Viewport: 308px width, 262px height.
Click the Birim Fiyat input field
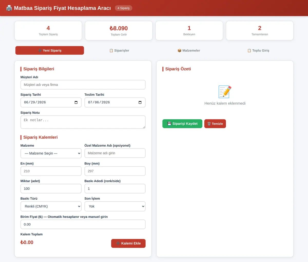(83, 224)
